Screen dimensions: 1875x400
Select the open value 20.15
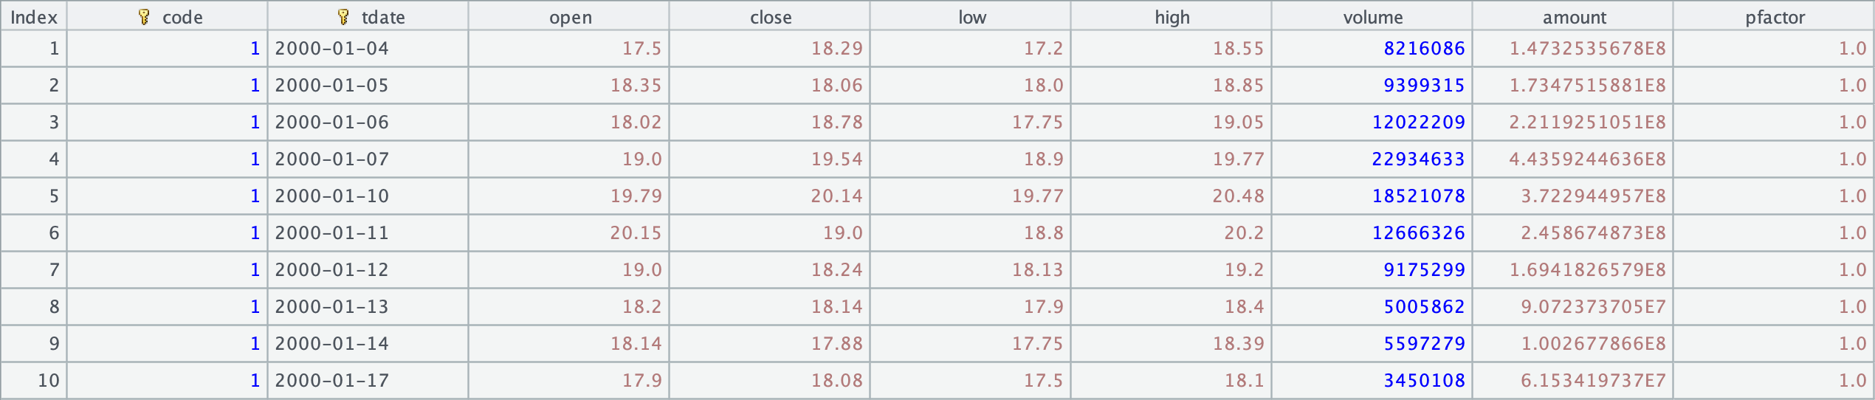click(636, 233)
